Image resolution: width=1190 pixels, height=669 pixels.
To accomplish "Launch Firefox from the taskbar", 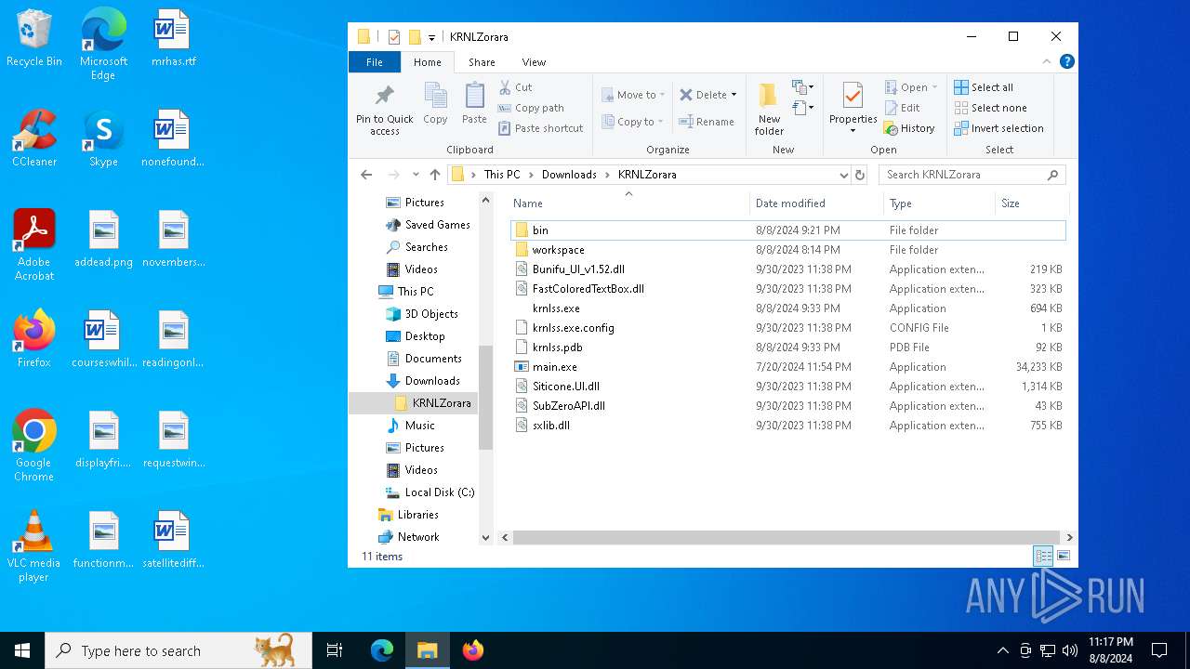I will pos(472,650).
